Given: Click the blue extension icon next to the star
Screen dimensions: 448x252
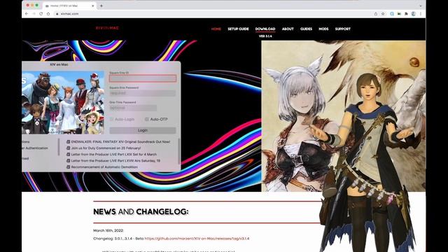Looking at the screenshot, I should [392, 14].
